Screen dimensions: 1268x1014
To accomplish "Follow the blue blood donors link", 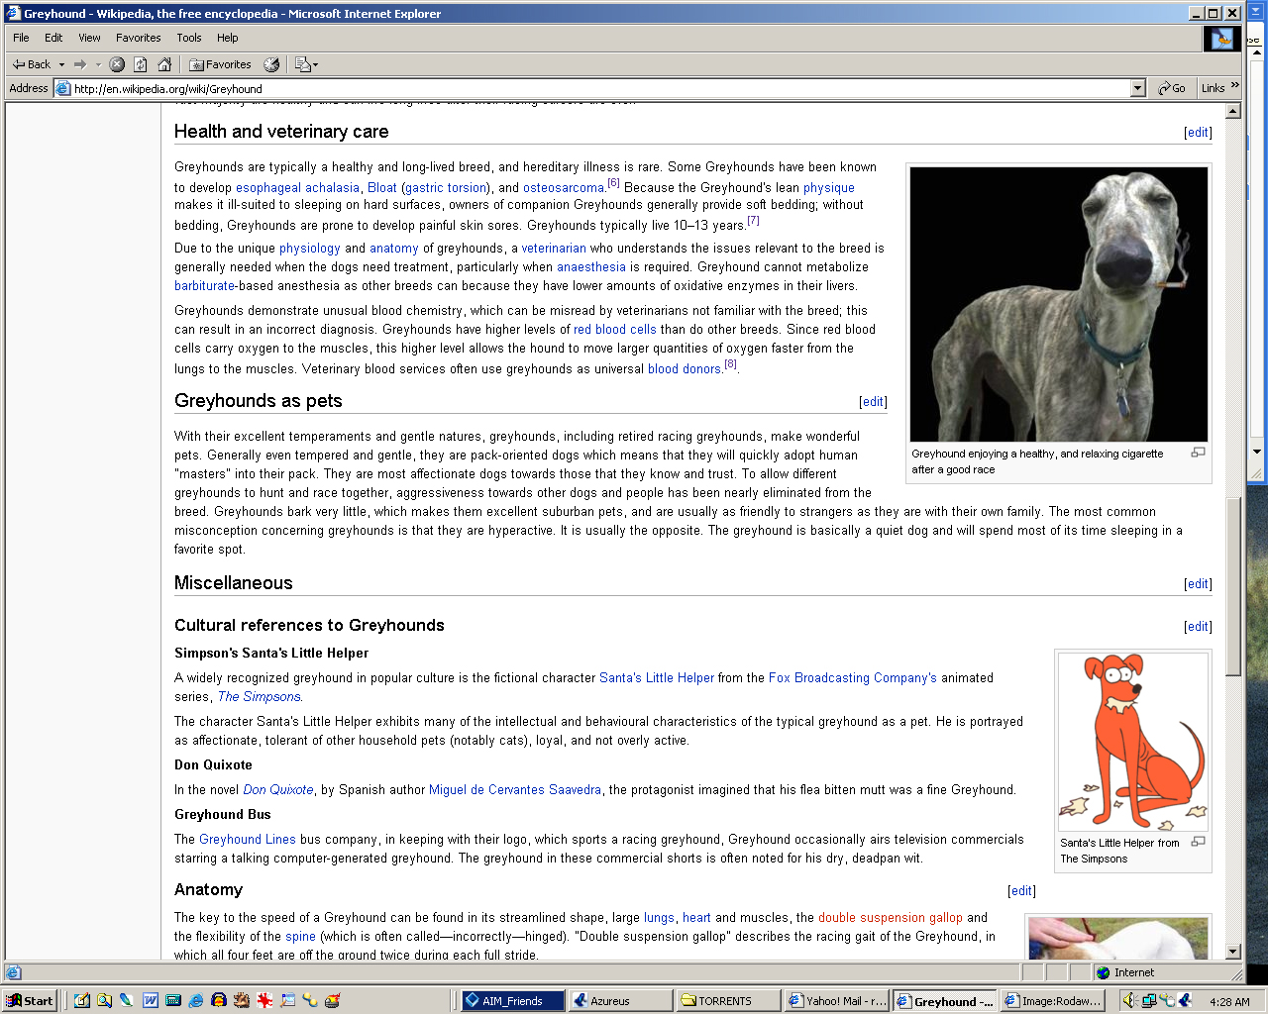I will (x=685, y=369).
